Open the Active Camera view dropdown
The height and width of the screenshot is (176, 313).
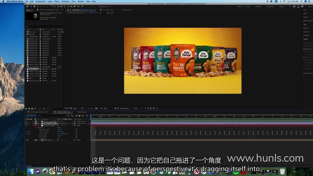(125, 108)
